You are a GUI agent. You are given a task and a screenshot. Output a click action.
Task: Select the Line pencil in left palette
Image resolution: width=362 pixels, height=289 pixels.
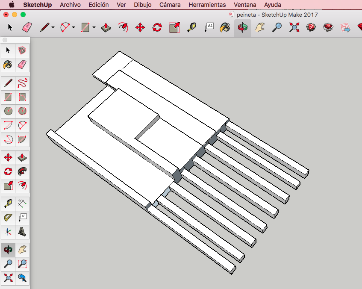[8, 83]
